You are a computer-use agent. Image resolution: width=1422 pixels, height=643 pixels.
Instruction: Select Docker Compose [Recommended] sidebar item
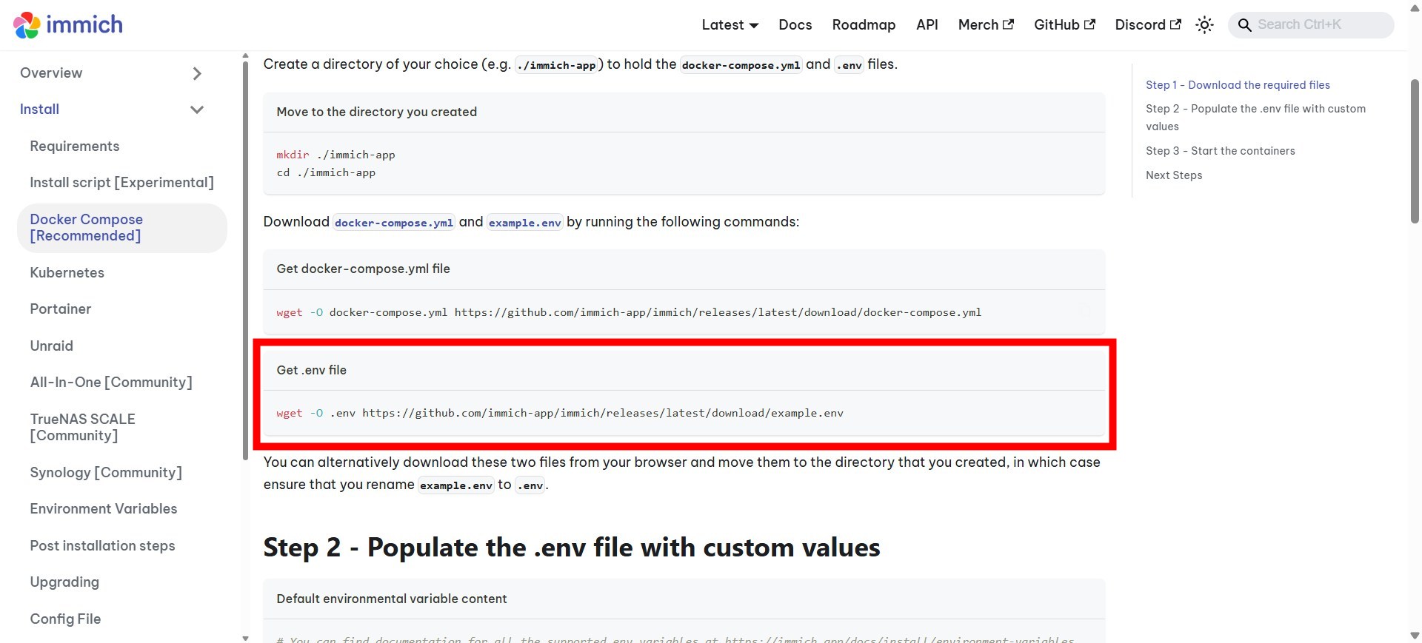click(x=122, y=228)
